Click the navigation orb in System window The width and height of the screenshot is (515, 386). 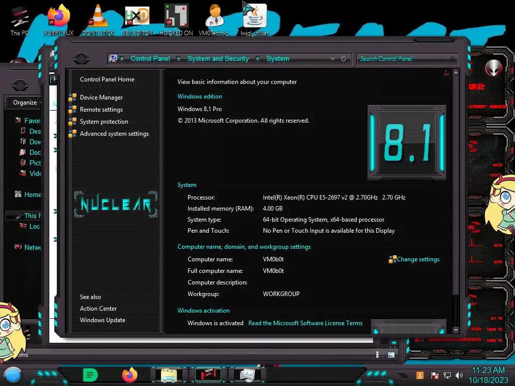(81, 59)
